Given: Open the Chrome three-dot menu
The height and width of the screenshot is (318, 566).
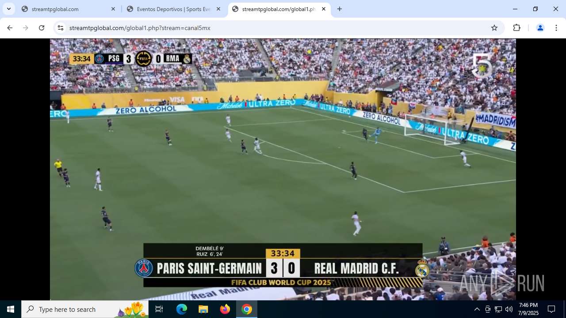Looking at the screenshot, I should pos(556,28).
